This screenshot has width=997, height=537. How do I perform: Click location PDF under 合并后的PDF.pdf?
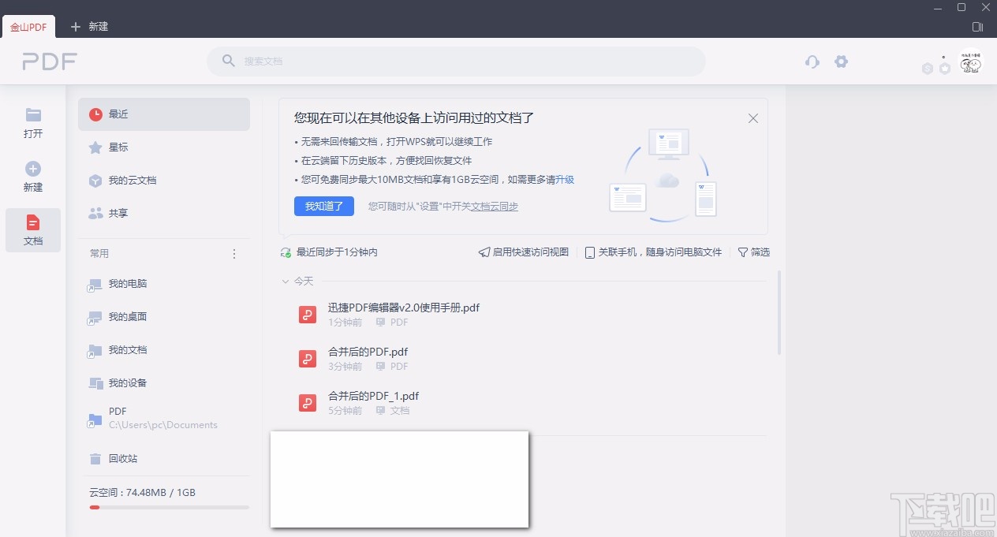399,367
